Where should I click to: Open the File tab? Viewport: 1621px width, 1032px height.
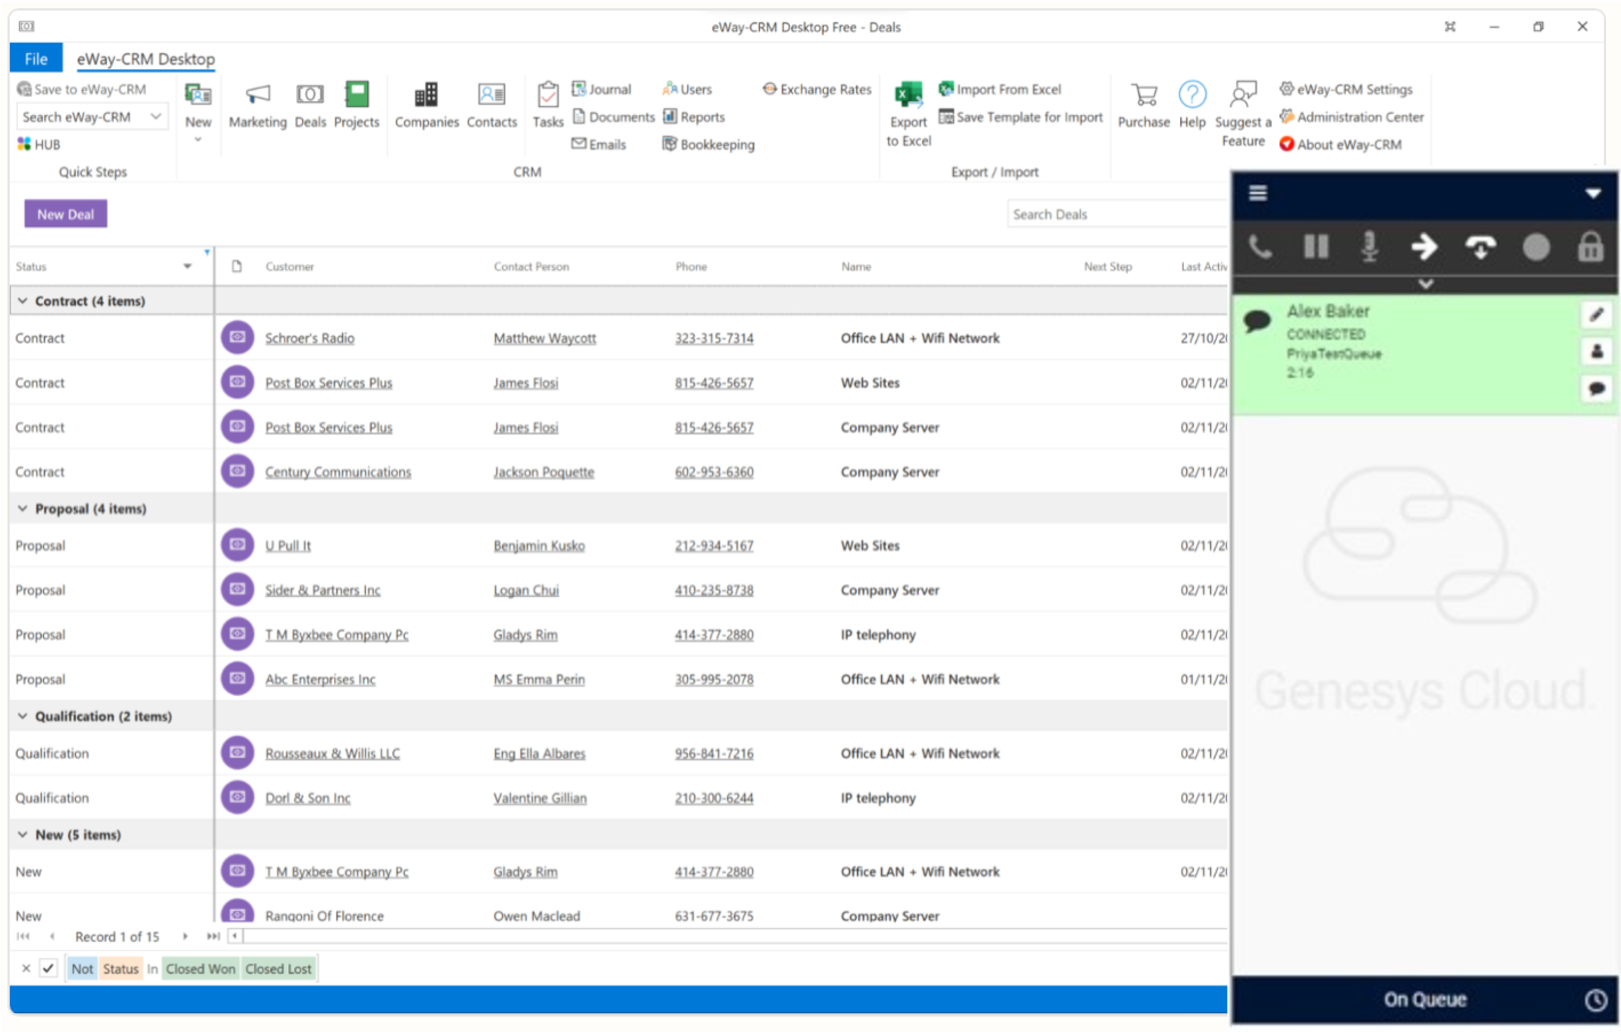[x=36, y=58]
